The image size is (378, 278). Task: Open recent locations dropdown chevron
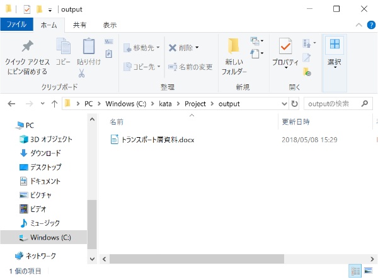click(43, 104)
